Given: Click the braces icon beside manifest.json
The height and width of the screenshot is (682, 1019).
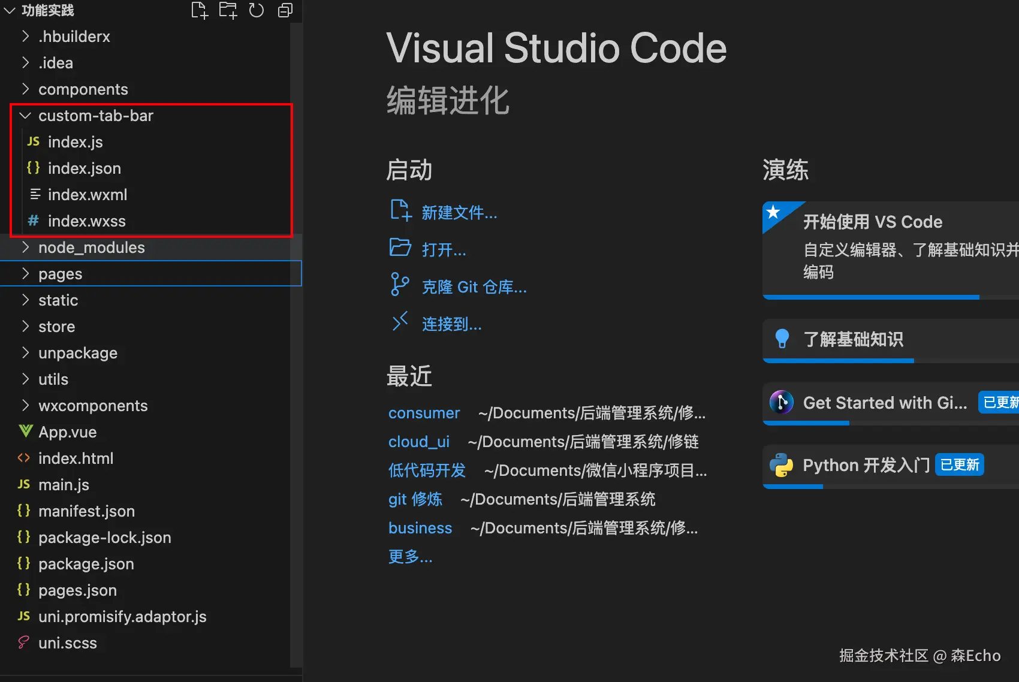Looking at the screenshot, I should 24,511.
